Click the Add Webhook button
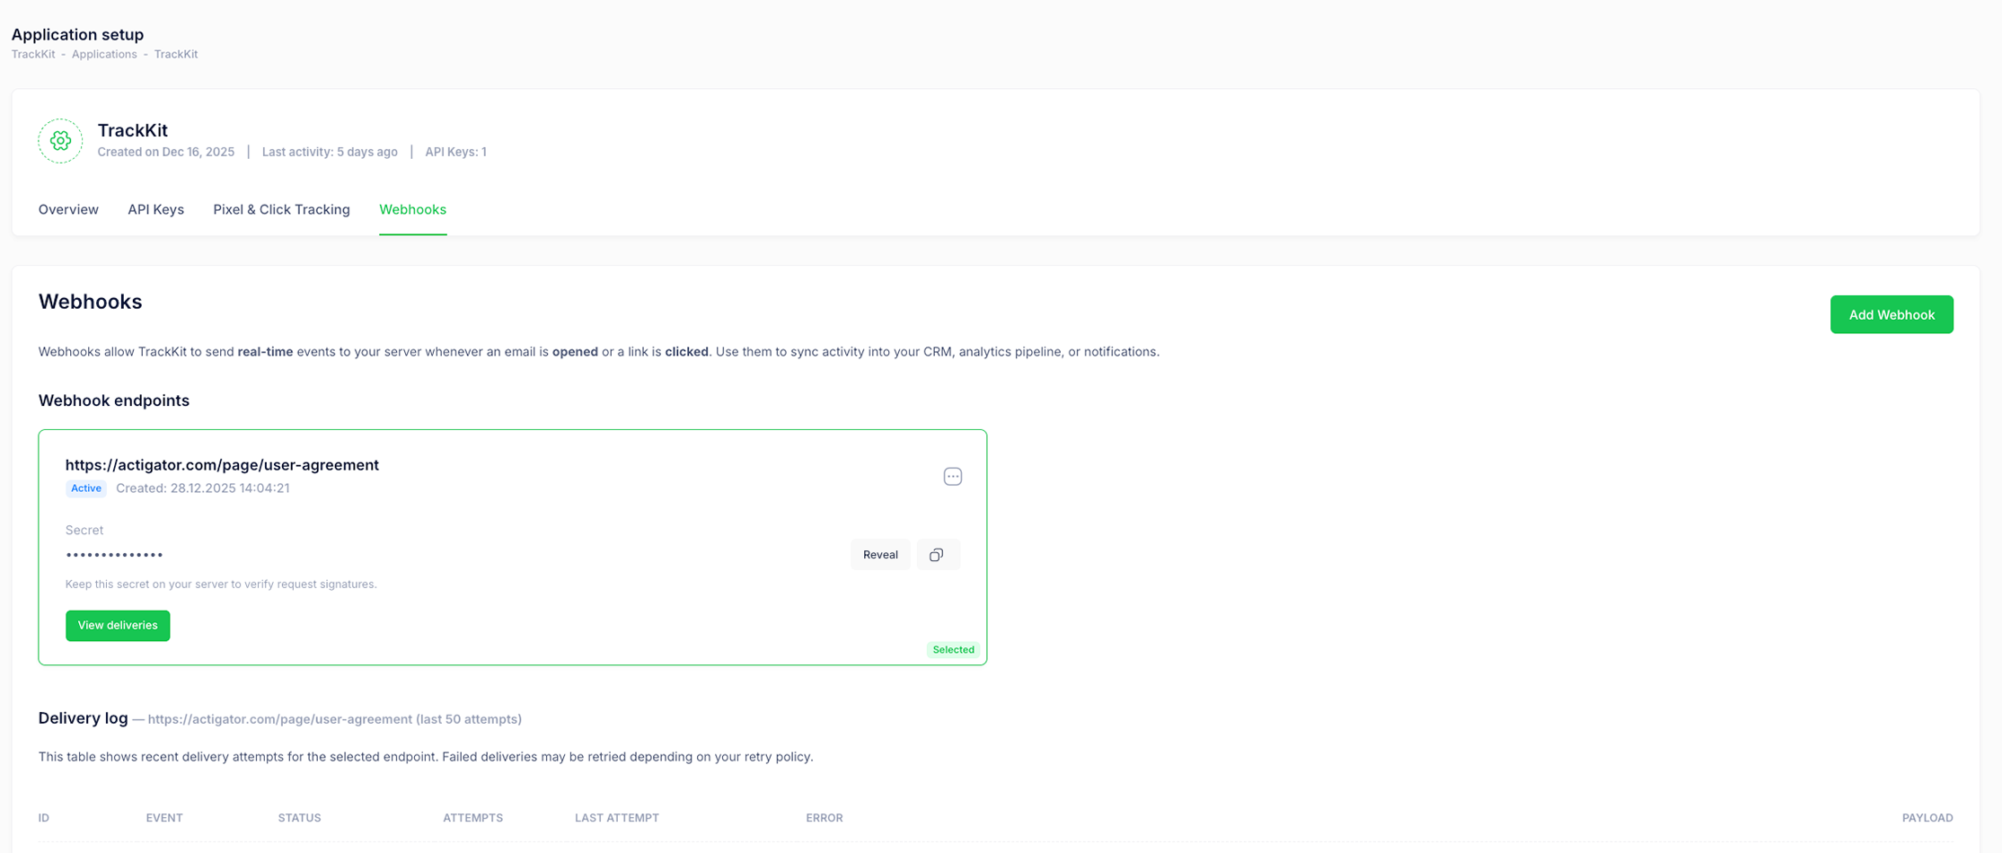This screenshot has width=2002, height=853. coord(1891,314)
